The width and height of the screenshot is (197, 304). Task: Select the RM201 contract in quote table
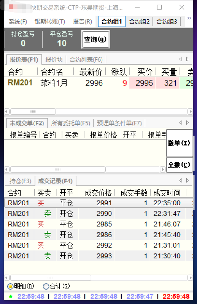pos(20,83)
